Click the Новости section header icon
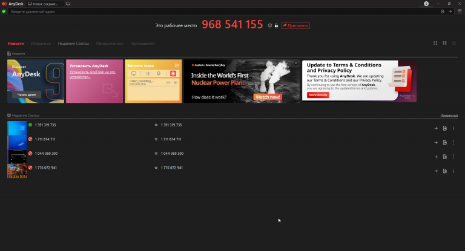Screen dimensions: 465x251 (x=9, y=54)
